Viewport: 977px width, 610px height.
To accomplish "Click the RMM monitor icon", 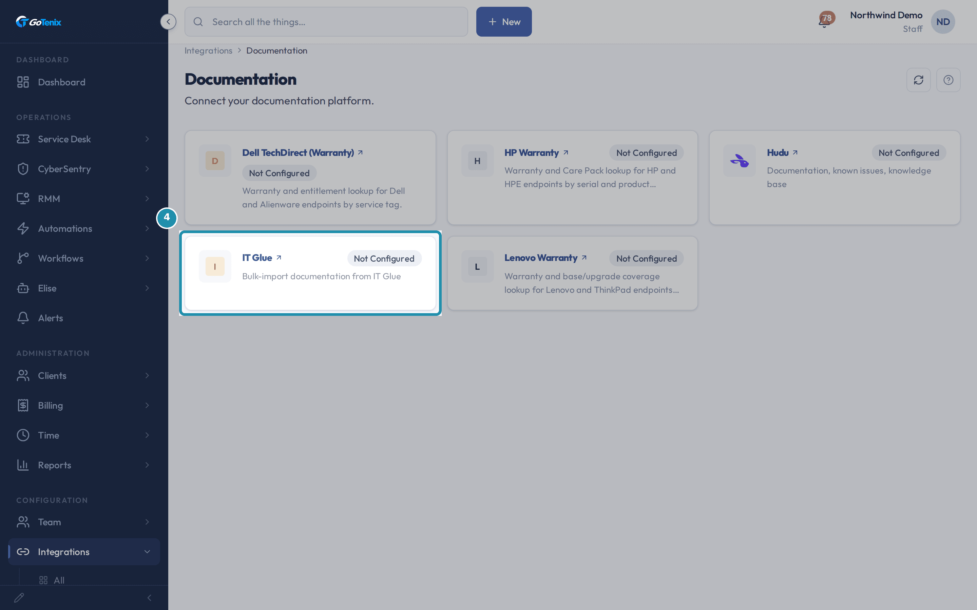I will click(x=23, y=199).
